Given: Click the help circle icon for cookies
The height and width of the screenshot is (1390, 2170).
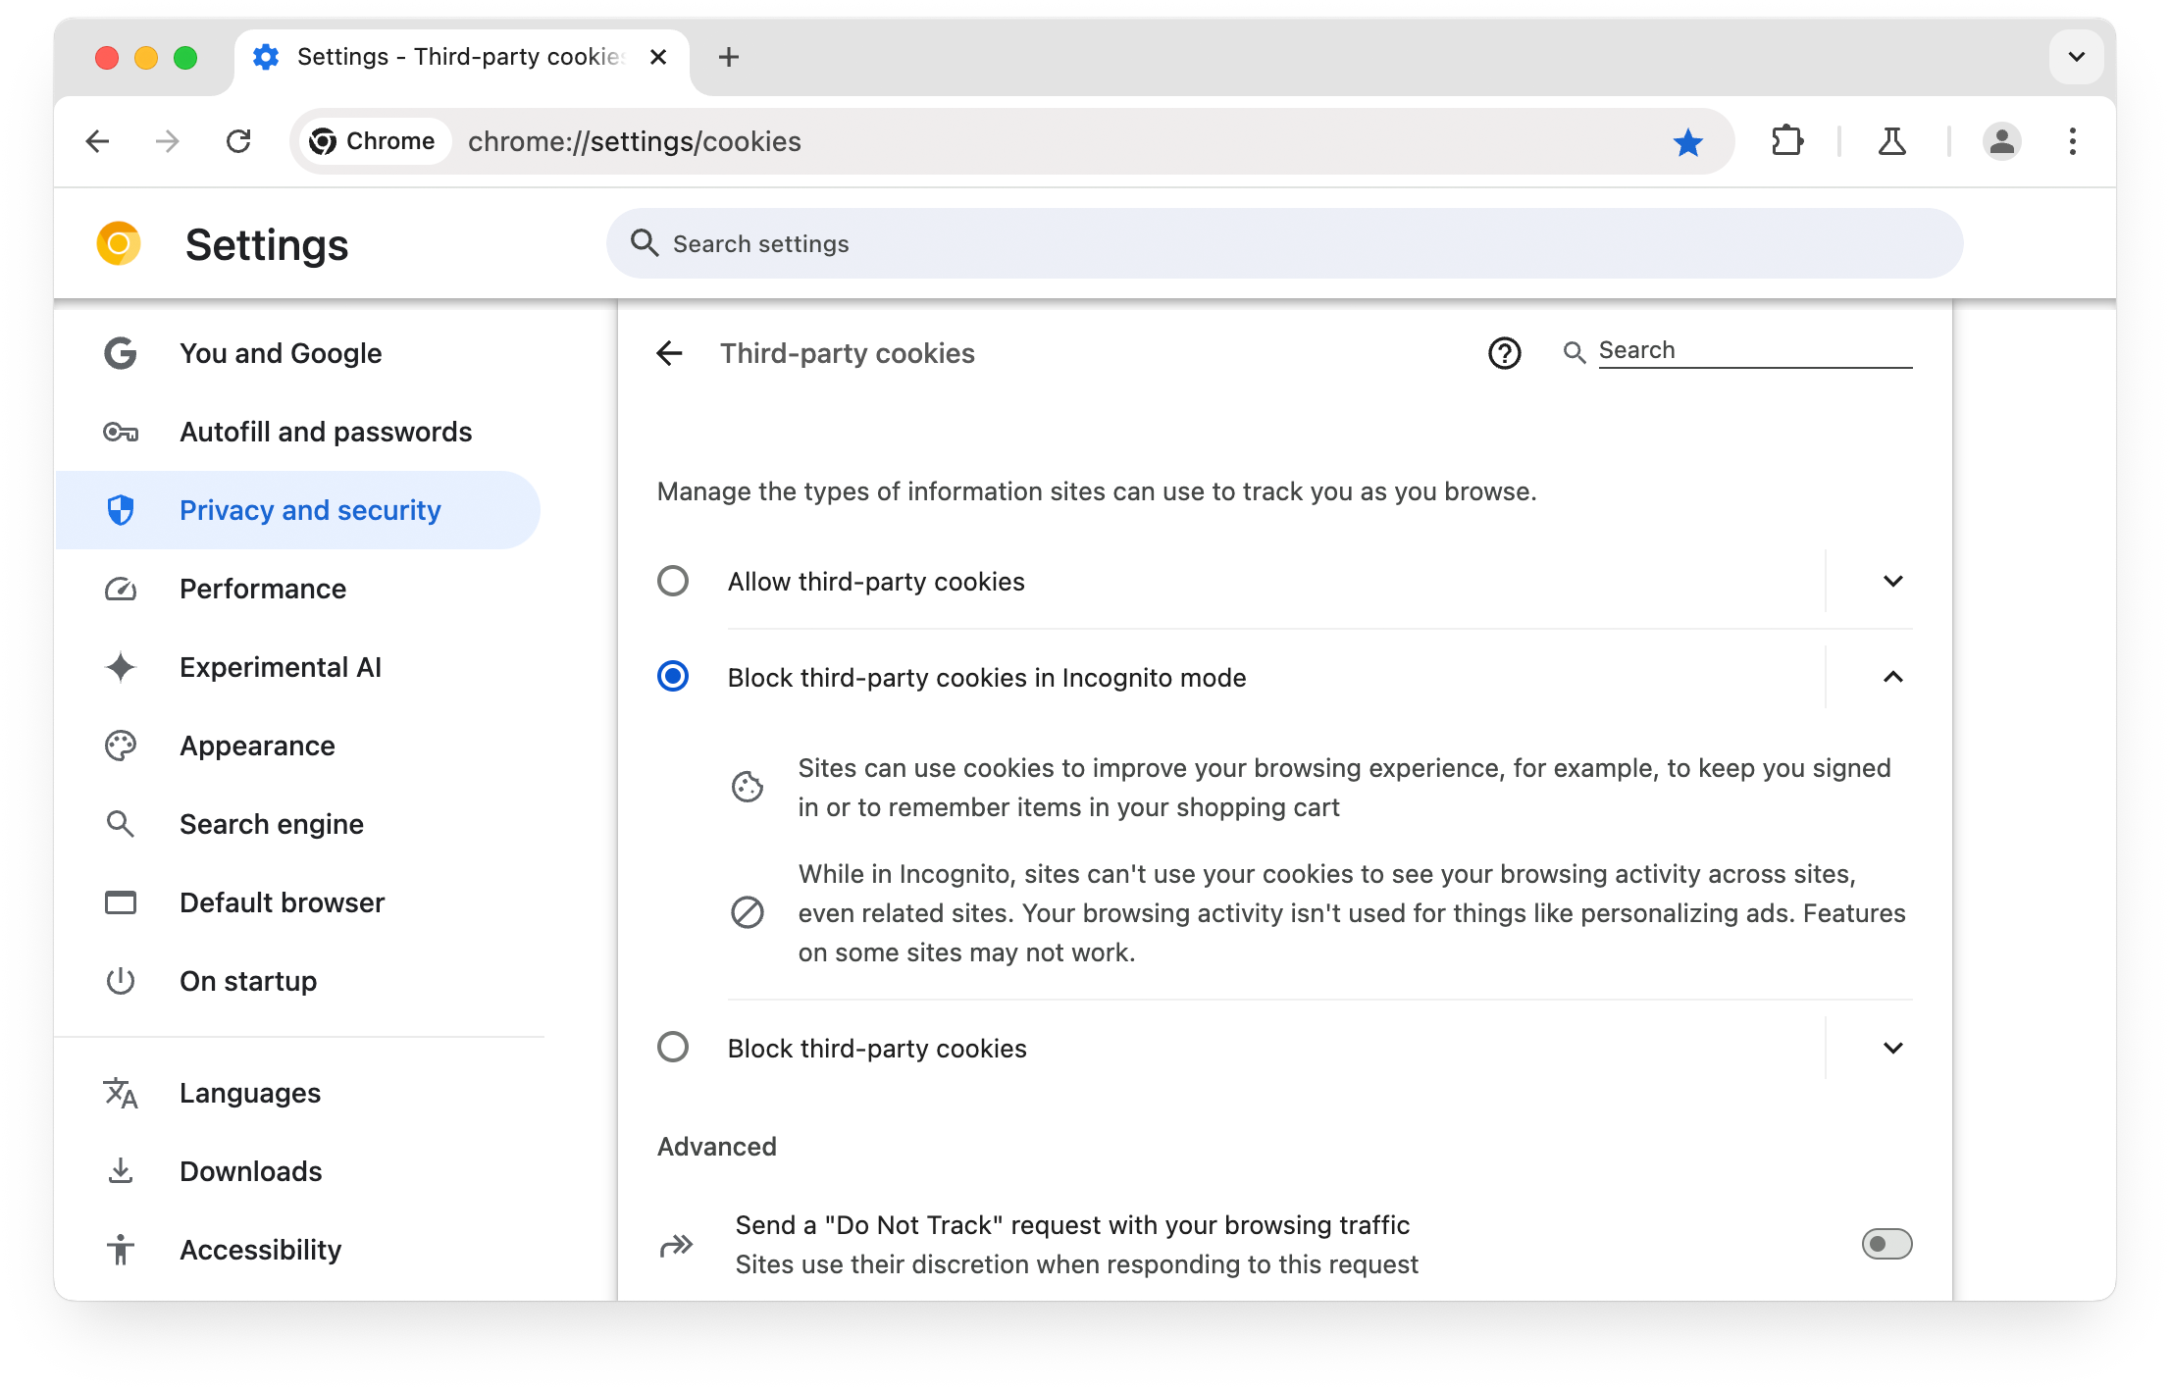Looking at the screenshot, I should 1504,351.
